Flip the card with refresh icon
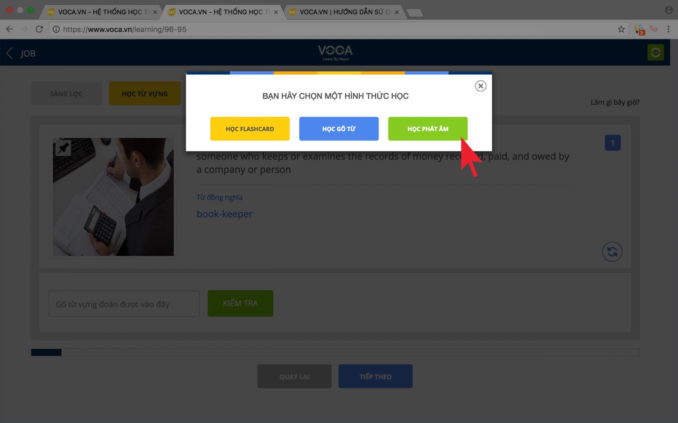This screenshot has width=678, height=423. click(612, 252)
